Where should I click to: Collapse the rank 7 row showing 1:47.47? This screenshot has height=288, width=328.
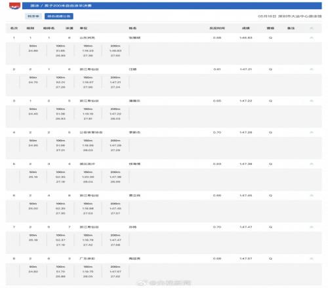[312, 227]
